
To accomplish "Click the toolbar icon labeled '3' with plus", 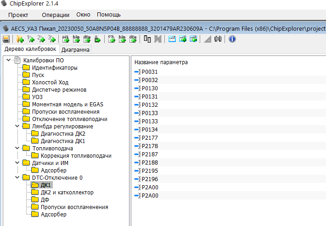I will coord(52,39).
